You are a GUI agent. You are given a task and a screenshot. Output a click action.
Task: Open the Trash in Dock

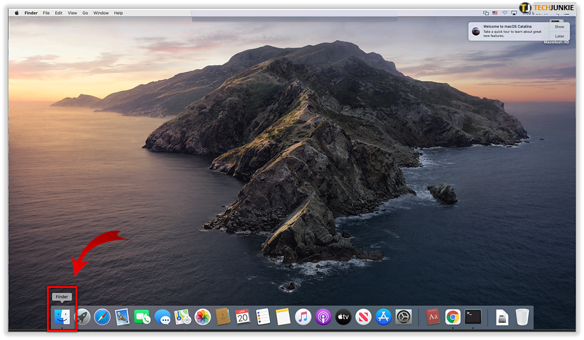coord(522,317)
